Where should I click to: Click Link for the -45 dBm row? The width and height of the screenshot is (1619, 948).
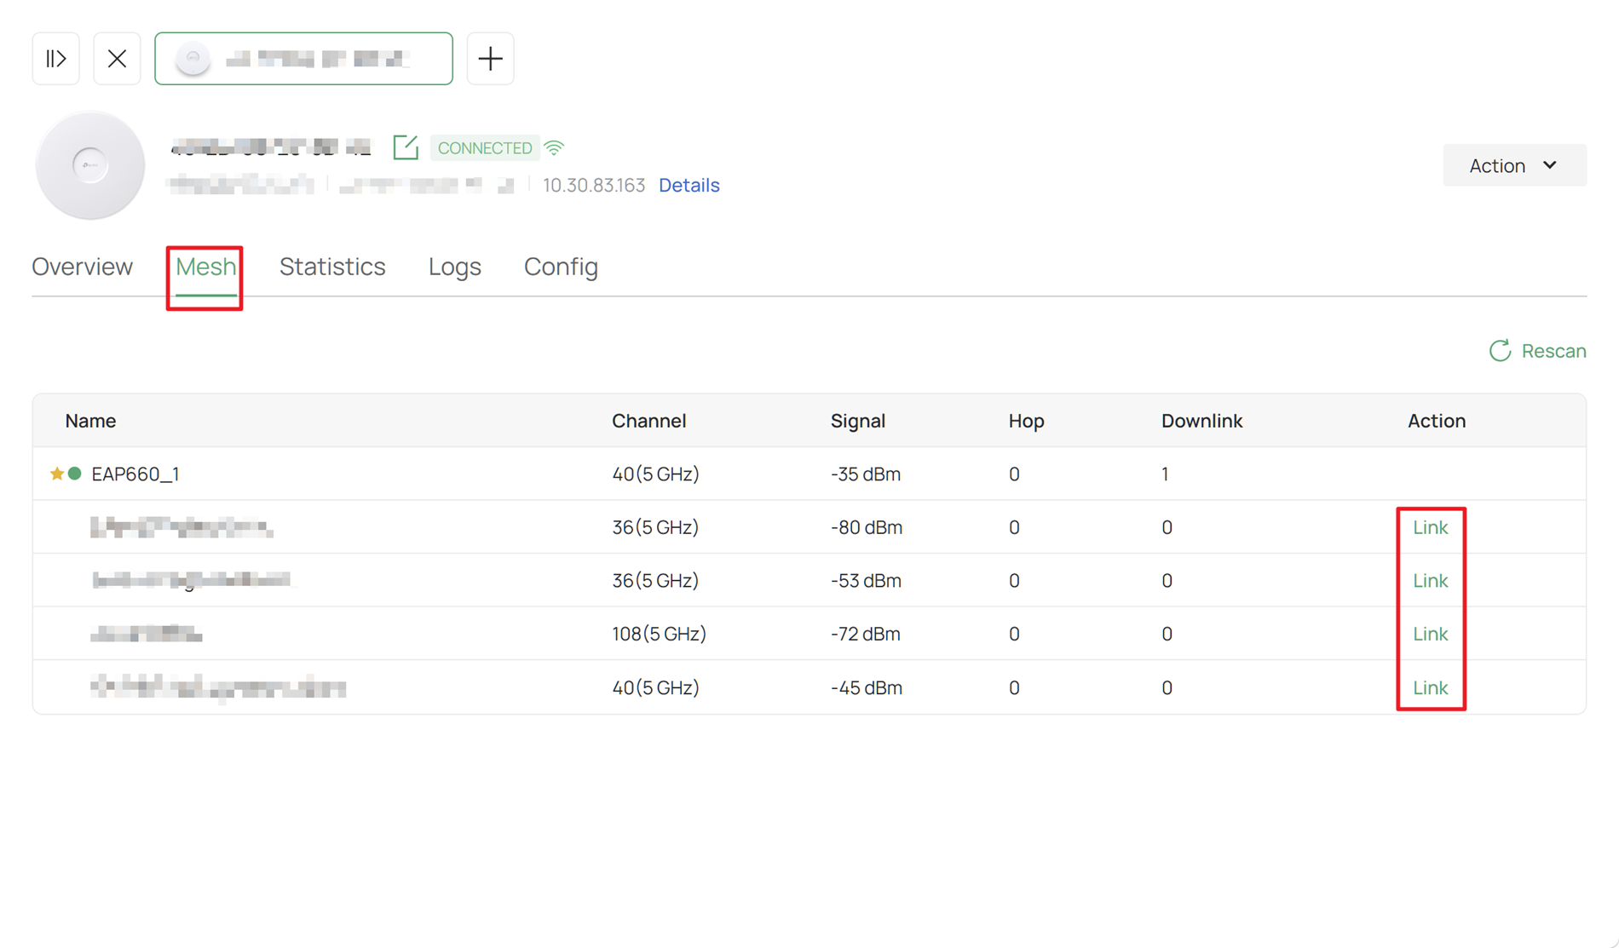pyautogui.click(x=1430, y=687)
